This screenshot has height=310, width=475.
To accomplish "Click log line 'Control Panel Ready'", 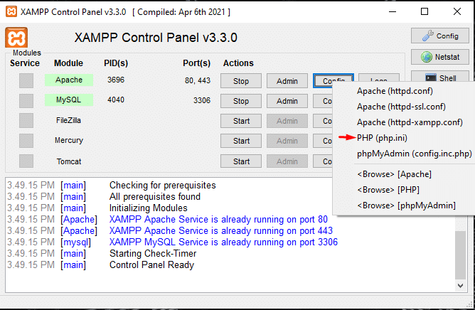I will pos(151,264).
